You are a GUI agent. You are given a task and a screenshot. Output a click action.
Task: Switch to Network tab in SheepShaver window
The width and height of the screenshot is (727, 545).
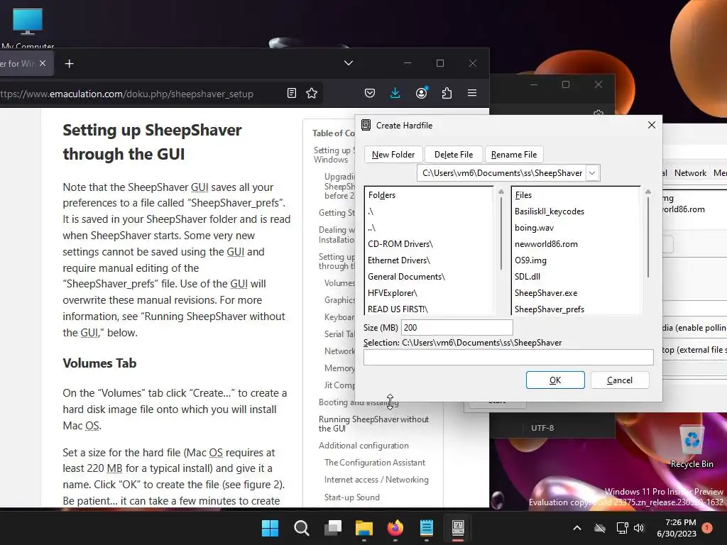pyautogui.click(x=690, y=173)
